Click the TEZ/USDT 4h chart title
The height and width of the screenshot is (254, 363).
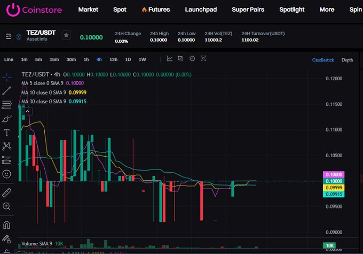click(41, 74)
